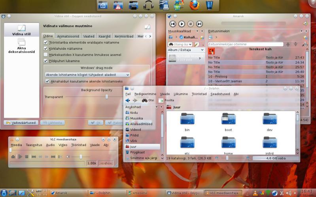
Task: Select Juur in Dolphin places panel
Action: tap(133, 146)
